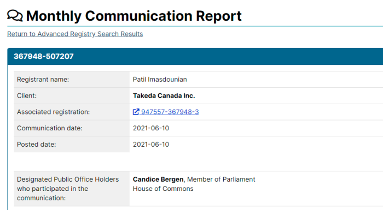
Task: Click the Communication date label
Action: click(x=50, y=128)
